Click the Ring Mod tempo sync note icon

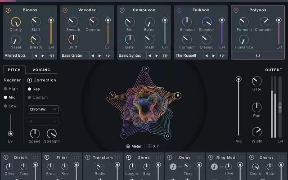[214, 166]
